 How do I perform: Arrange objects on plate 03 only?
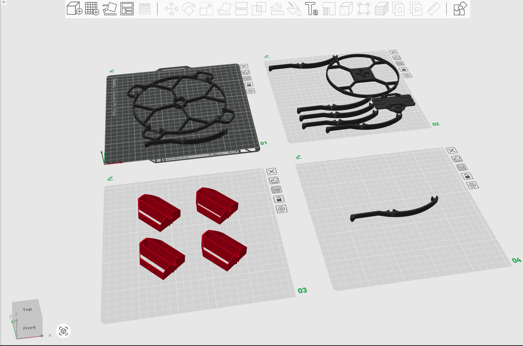pyautogui.click(x=276, y=189)
